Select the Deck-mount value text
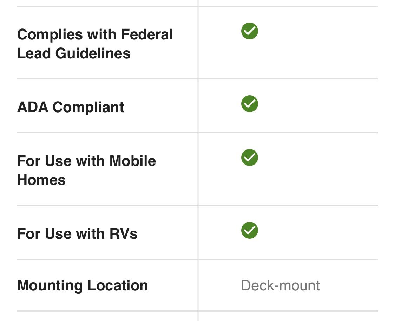Image resolution: width=395 pixels, height=321 pixels. [x=281, y=285]
